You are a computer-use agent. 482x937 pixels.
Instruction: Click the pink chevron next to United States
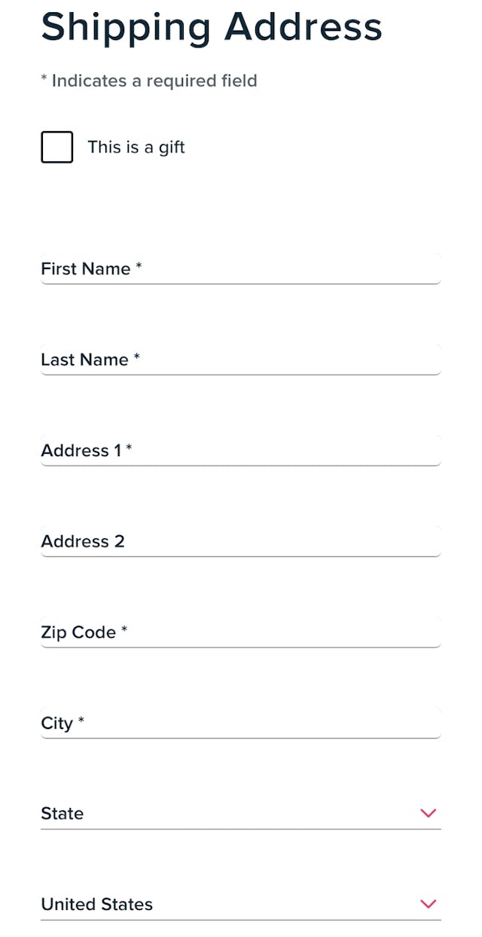[428, 904]
